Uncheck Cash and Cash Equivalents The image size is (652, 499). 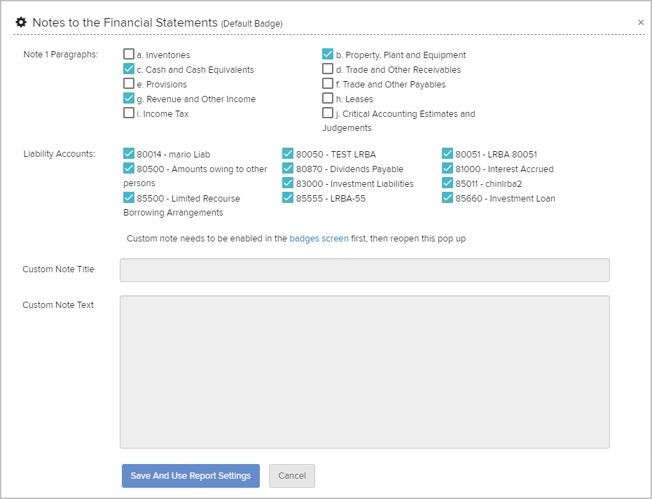[129, 69]
